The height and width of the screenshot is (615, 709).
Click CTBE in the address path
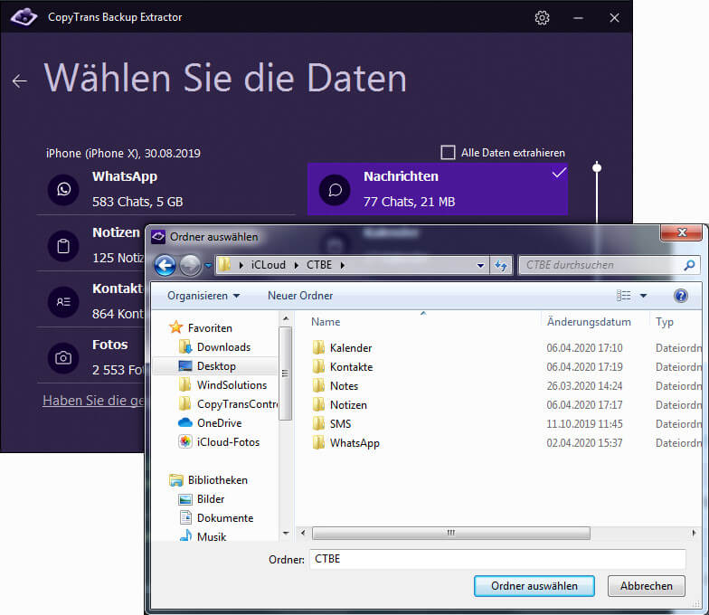tap(319, 265)
